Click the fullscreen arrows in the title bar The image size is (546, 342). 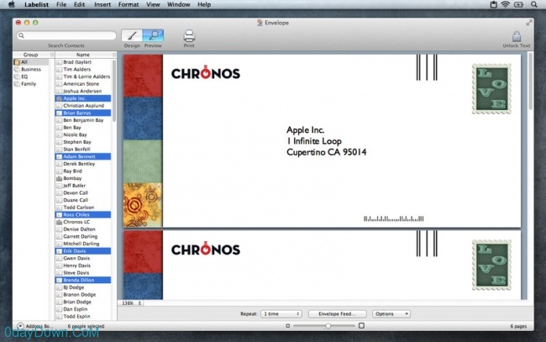click(x=529, y=23)
